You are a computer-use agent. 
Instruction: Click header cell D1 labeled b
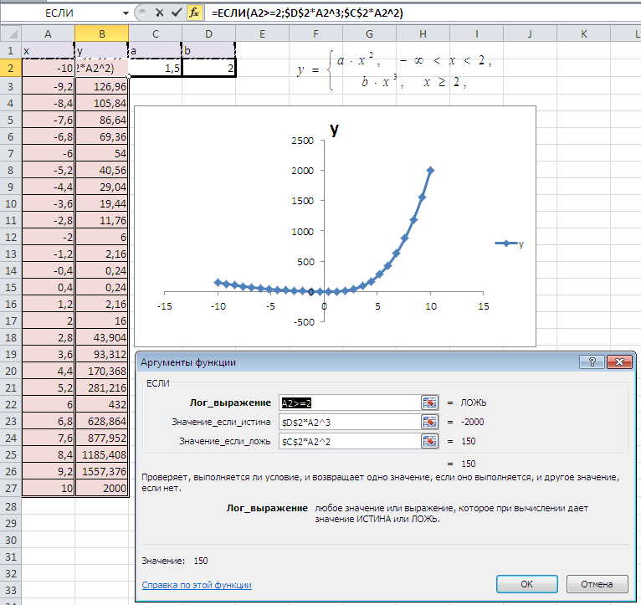coord(209,51)
